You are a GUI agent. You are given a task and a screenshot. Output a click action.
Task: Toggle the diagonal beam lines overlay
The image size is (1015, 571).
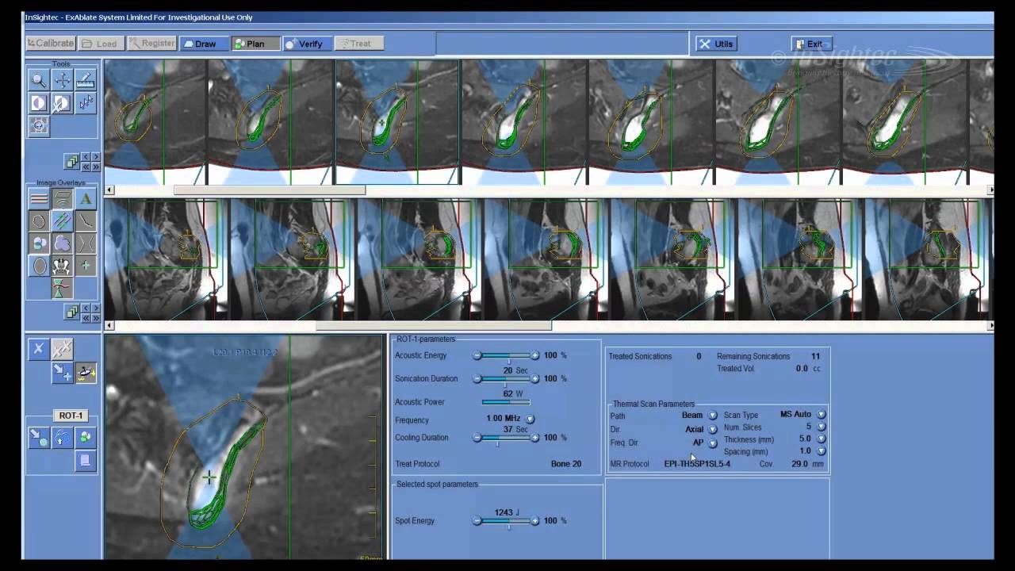click(62, 221)
